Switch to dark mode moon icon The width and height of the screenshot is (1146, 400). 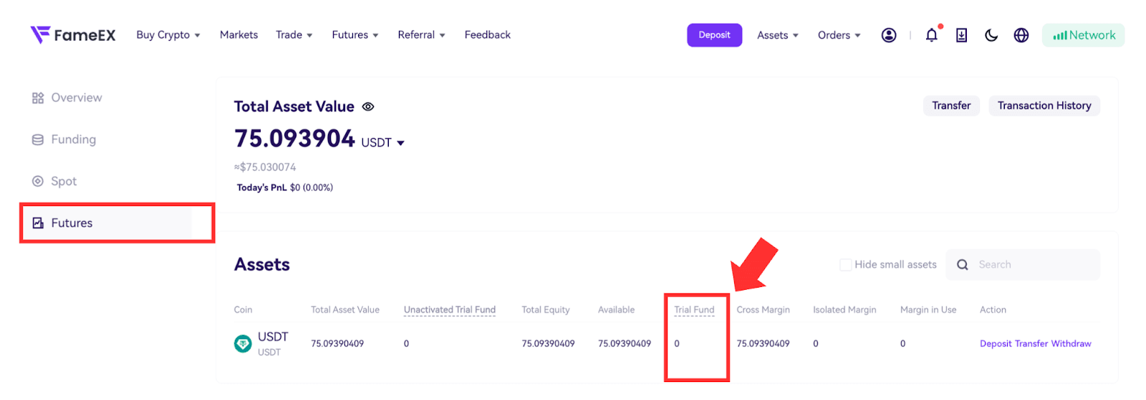click(x=991, y=35)
